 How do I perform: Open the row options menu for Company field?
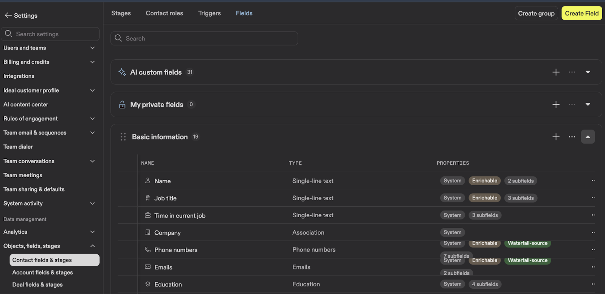click(593, 232)
